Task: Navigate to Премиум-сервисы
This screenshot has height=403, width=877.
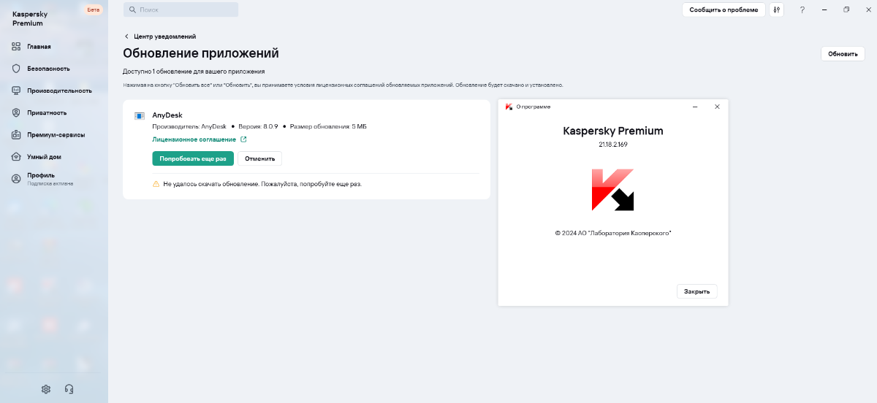Action: point(56,135)
